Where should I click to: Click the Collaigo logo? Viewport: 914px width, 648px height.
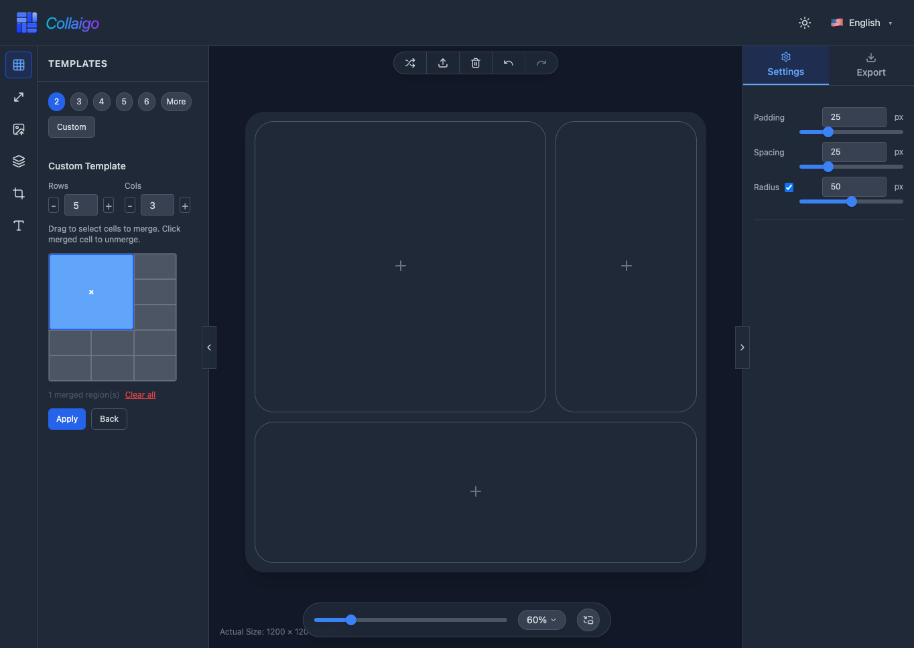[x=58, y=23]
